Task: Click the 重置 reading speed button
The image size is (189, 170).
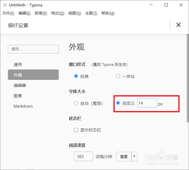Action: point(124,156)
